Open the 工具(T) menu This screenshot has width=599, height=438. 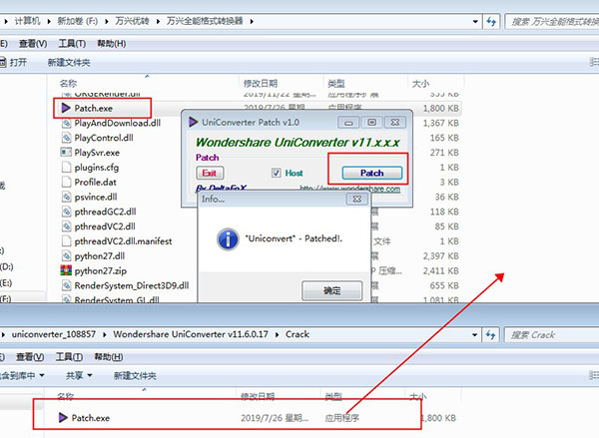72,43
